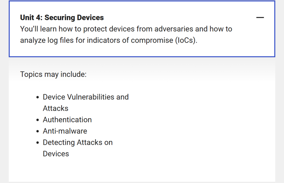This screenshot has width=284, height=183.
Task: Collapse Unit 4 using the minus icon
Action: (260, 18)
